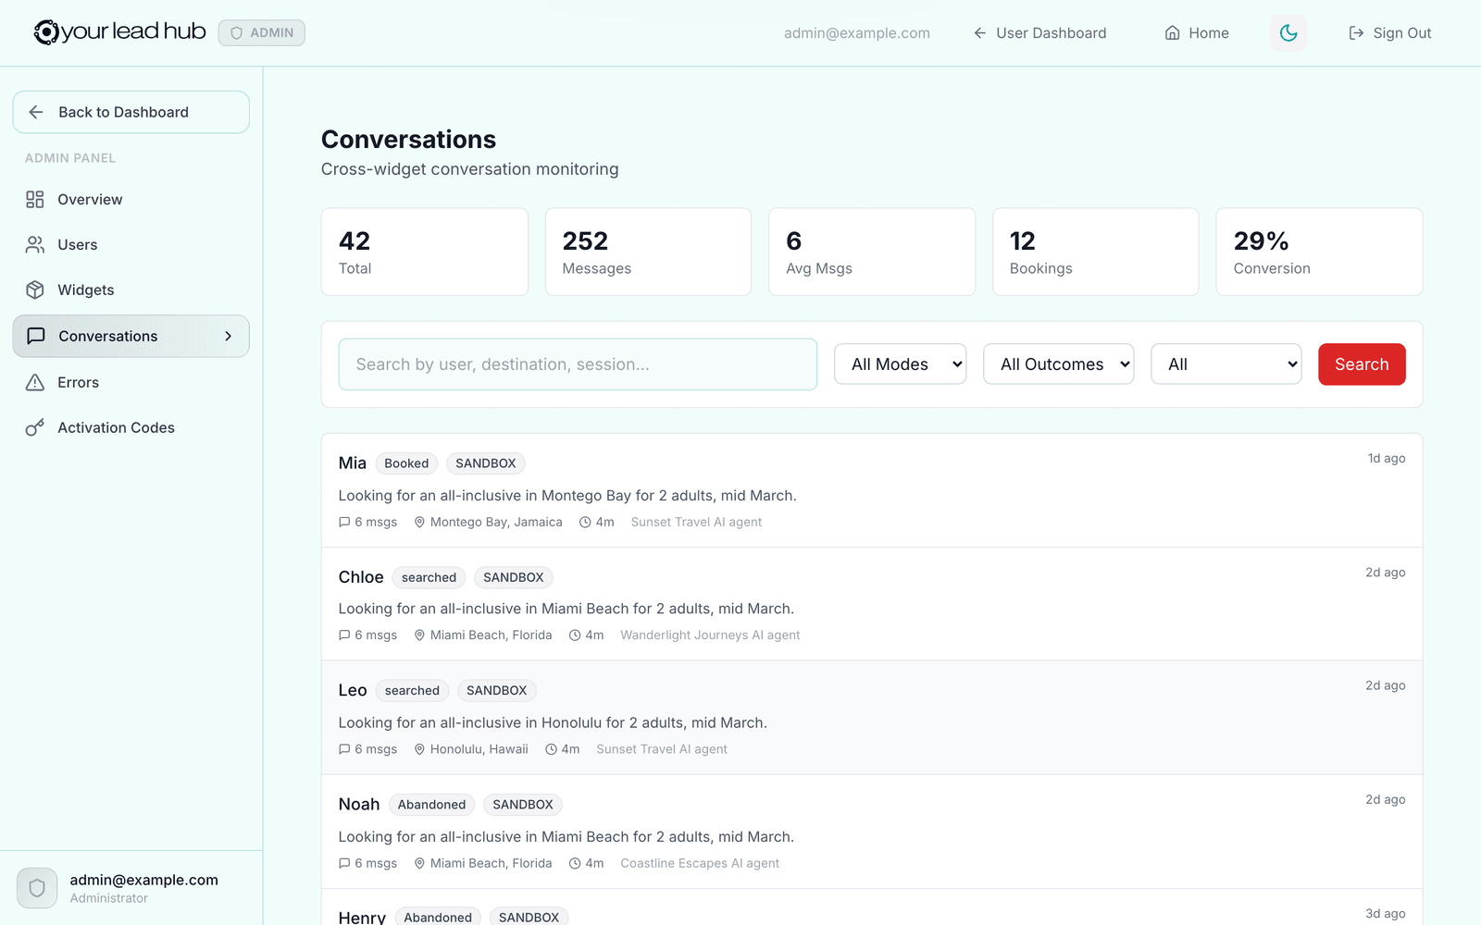Image resolution: width=1481 pixels, height=925 pixels.
Task: Click the SANDBOX badge next to Leo
Action: click(x=497, y=691)
